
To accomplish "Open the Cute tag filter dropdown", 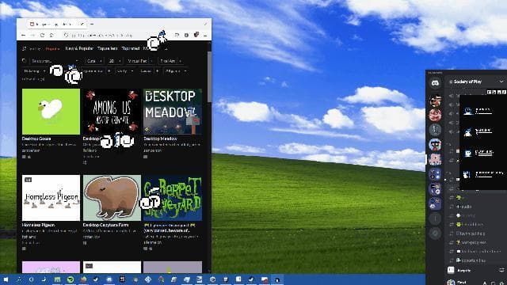I will pyautogui.click(x=94, y=61).
